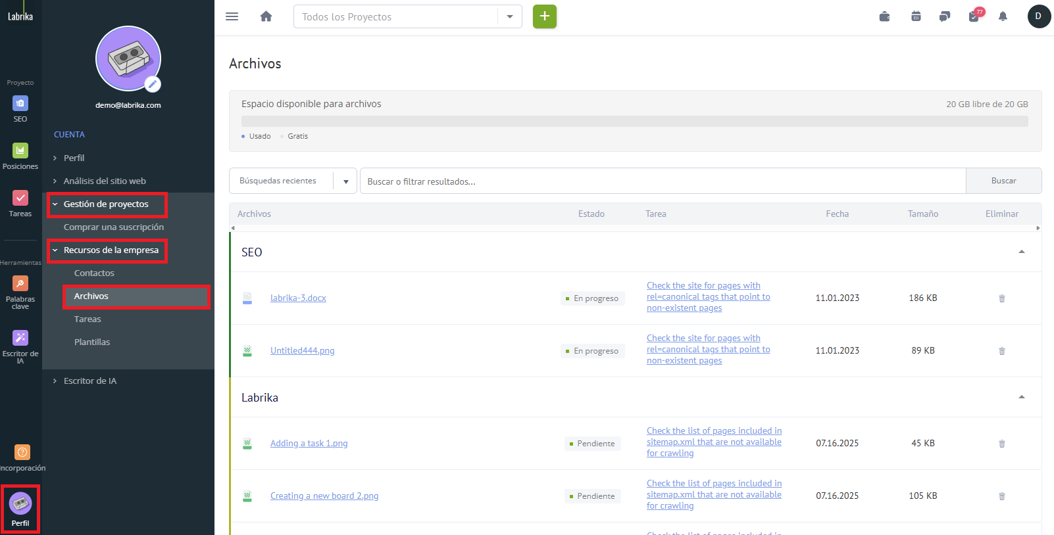The image size is (1054, 535).
Task: Click the table left scroll arrow
Action: [x=233, y=228]
